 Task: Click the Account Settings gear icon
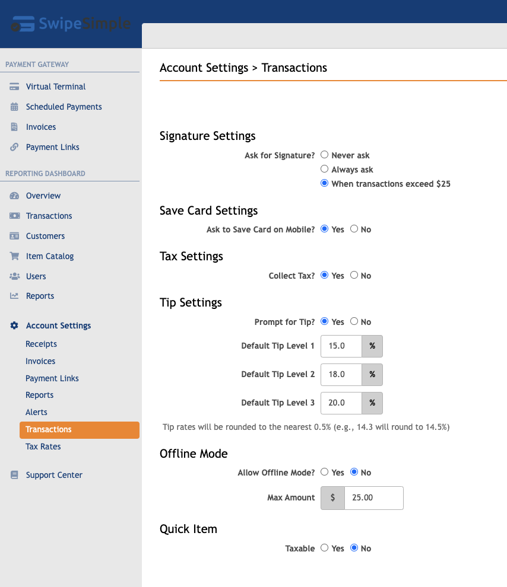pyautogui.click(x=14, y=326)
